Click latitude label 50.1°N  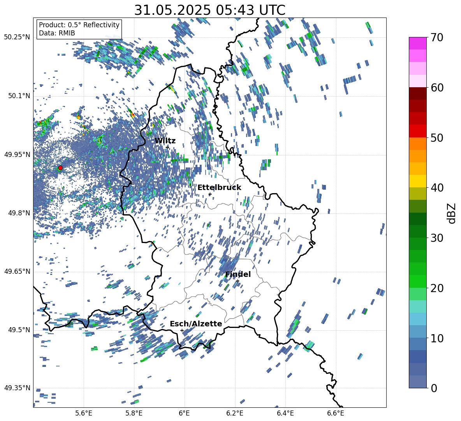(x=19, y=96)
